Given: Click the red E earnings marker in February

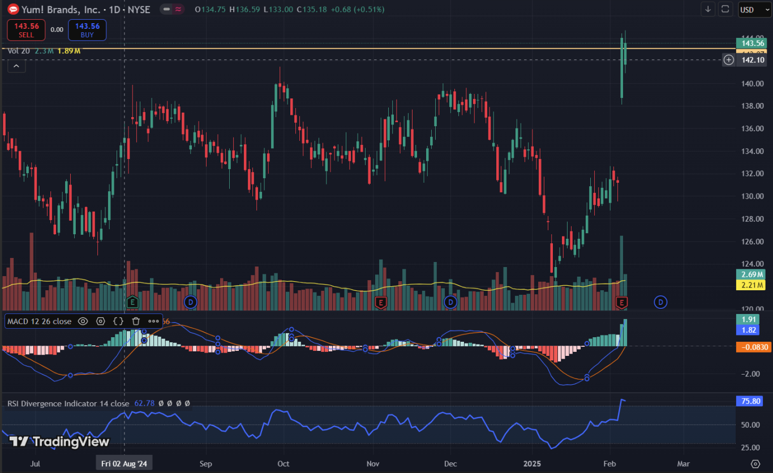Looking at the screenshot, I should pos(622,302).
